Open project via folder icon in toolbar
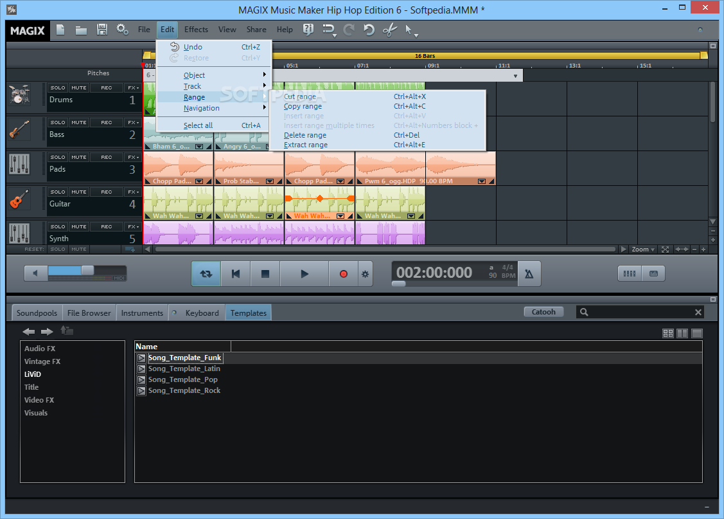This screenshot has width=724, height=519. 81,30
